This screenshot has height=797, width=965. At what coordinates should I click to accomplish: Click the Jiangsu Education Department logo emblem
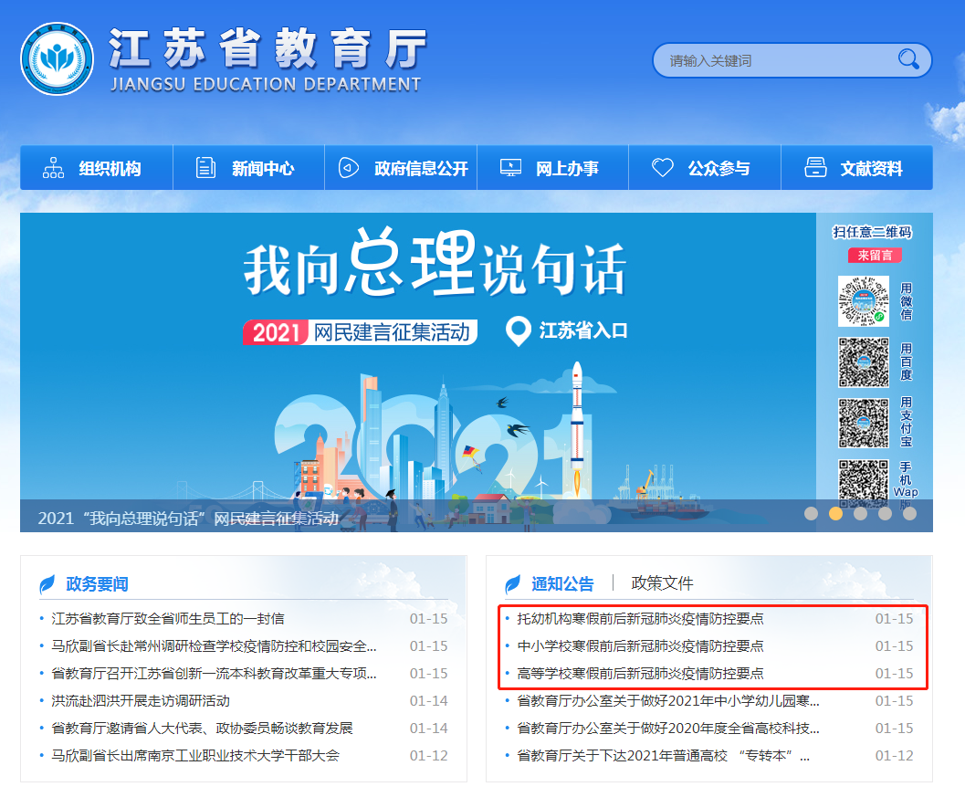(x=57, y=59)
